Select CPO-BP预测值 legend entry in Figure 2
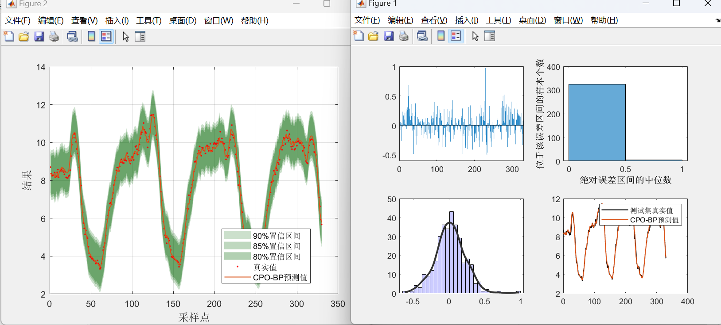The width and height of the screenshot is (721, 325). [280, 278]
